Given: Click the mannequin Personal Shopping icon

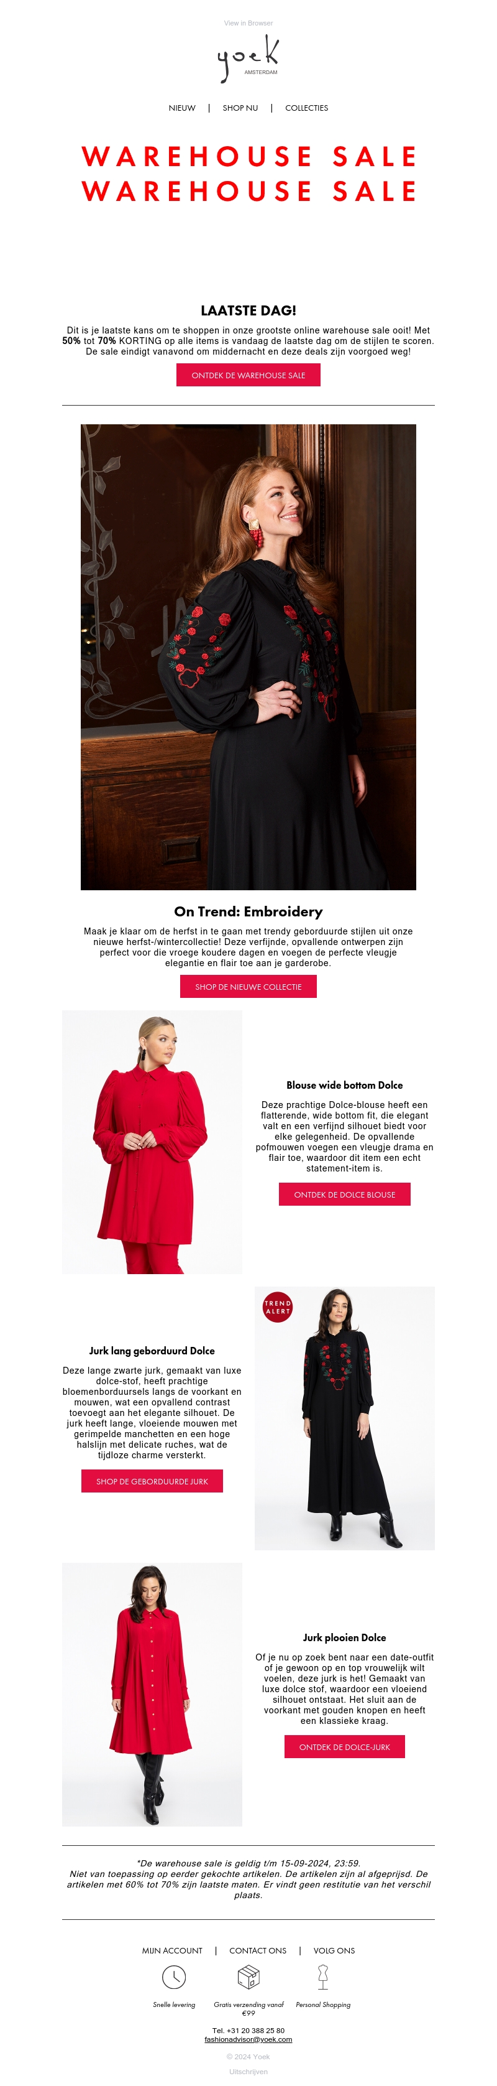Looking at the screenshot, I should point(322,1977).
